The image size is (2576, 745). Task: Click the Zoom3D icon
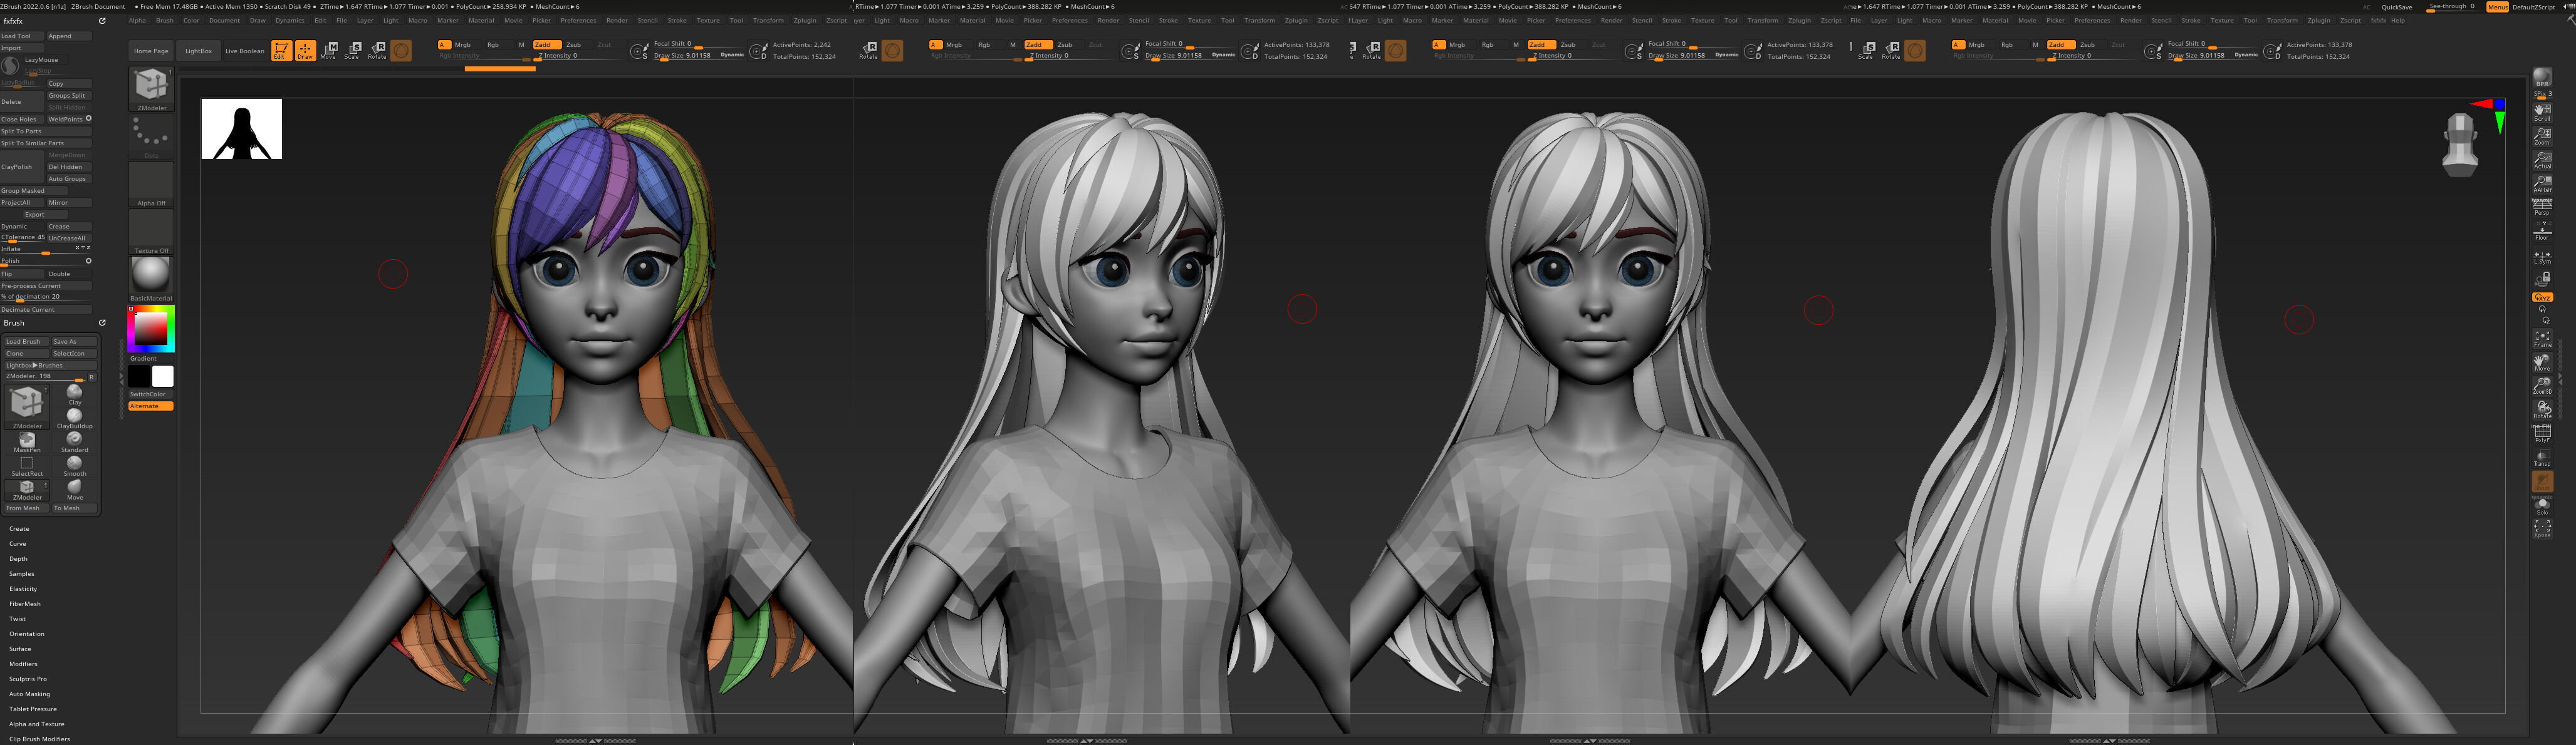click(2542, 386)
